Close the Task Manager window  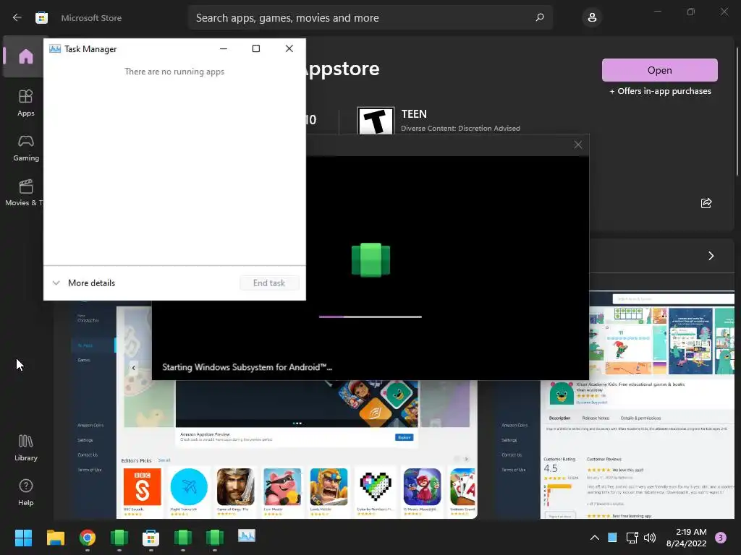click(x=289, y=48)
